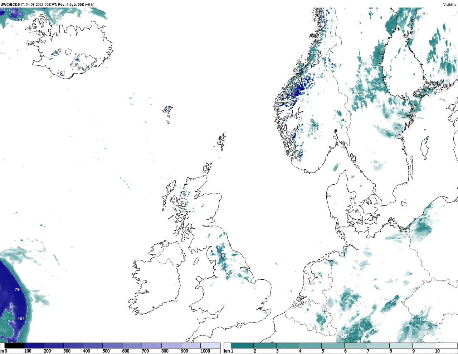The width and height of the screenshot is (458, 354).
Task: Select the 8–9 km pale swatch
Action: tap(400, 345)
